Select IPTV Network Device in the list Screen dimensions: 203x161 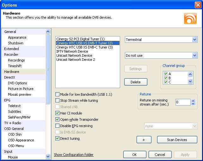pos(72,51)
